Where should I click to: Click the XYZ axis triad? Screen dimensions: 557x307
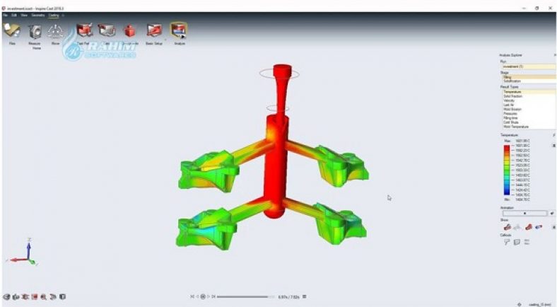pyautogui.click(x=22, y=252)
